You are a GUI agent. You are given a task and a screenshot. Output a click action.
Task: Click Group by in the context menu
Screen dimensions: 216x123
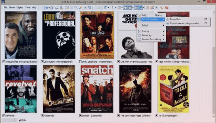click(x=151, y=35)
